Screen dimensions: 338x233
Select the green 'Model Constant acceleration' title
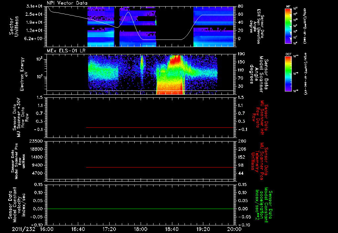point(264,205)
